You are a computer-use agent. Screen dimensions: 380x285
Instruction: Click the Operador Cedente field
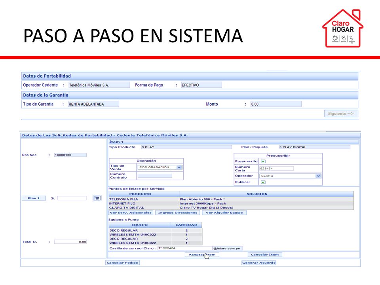pyautogui.click(x=99, y=85)
